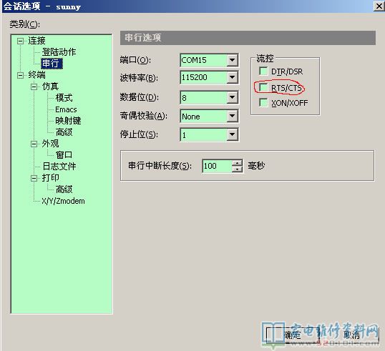
Task: Click the 确定 button
Action: tap(292, 335)
